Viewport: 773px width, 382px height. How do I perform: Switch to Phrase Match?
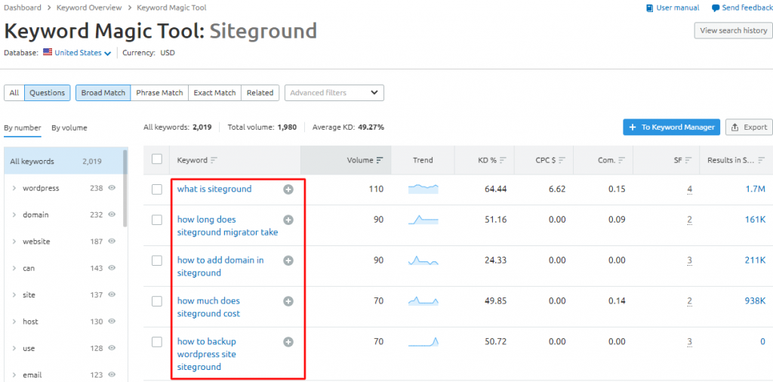[x=159, y=93]
